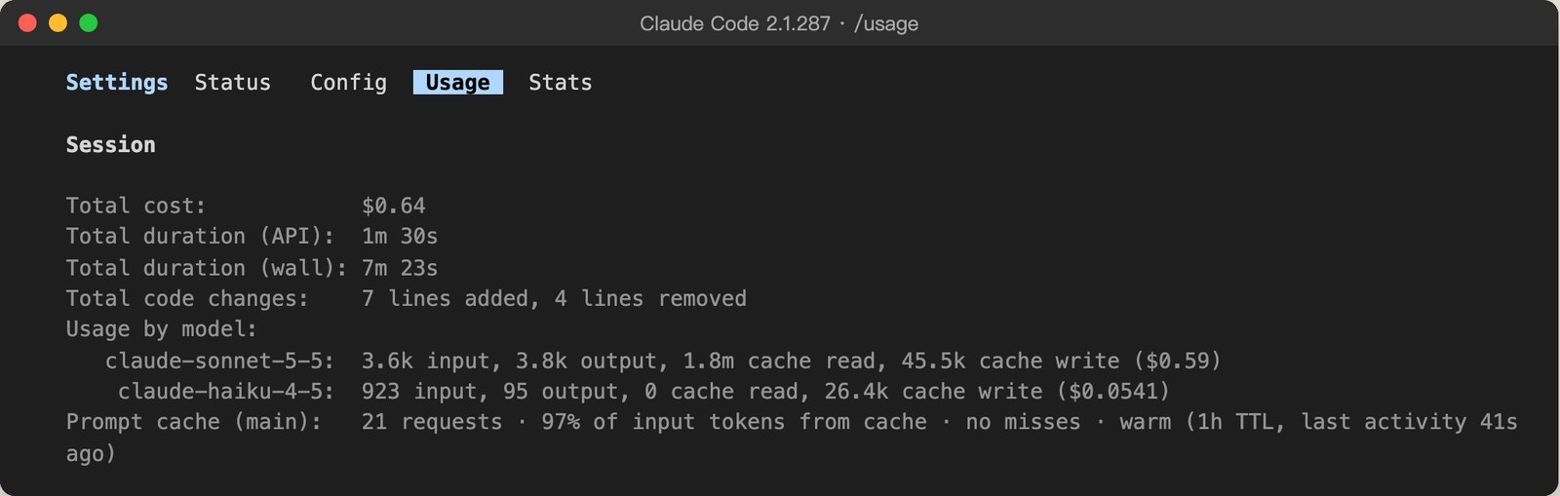Click the Total code changes line
This screenshot has height=496, width=1560.
[x=406, y=298]
